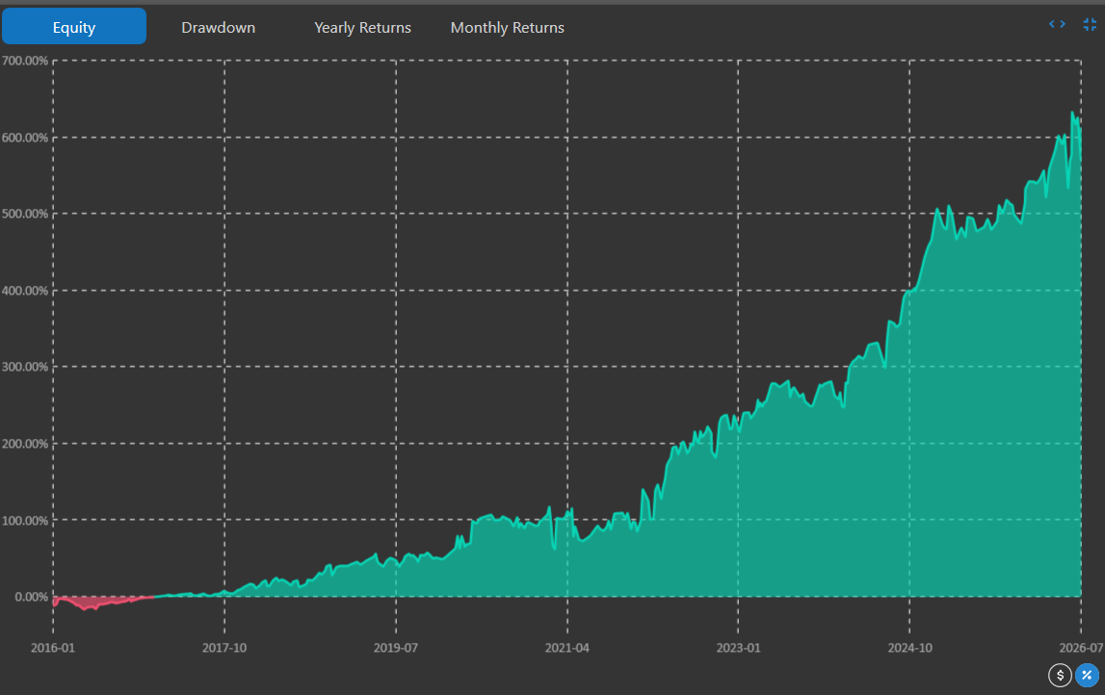
Task: Switch to the Drawdown tab
Action: click(x=219, y=28)
